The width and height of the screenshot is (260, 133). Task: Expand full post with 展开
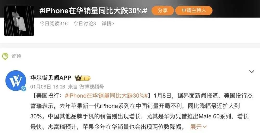pos(196,127)
